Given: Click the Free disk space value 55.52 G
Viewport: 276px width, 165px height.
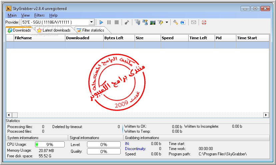Looking at the screenshot, I should pyautogui.click(x=45, y=156).
